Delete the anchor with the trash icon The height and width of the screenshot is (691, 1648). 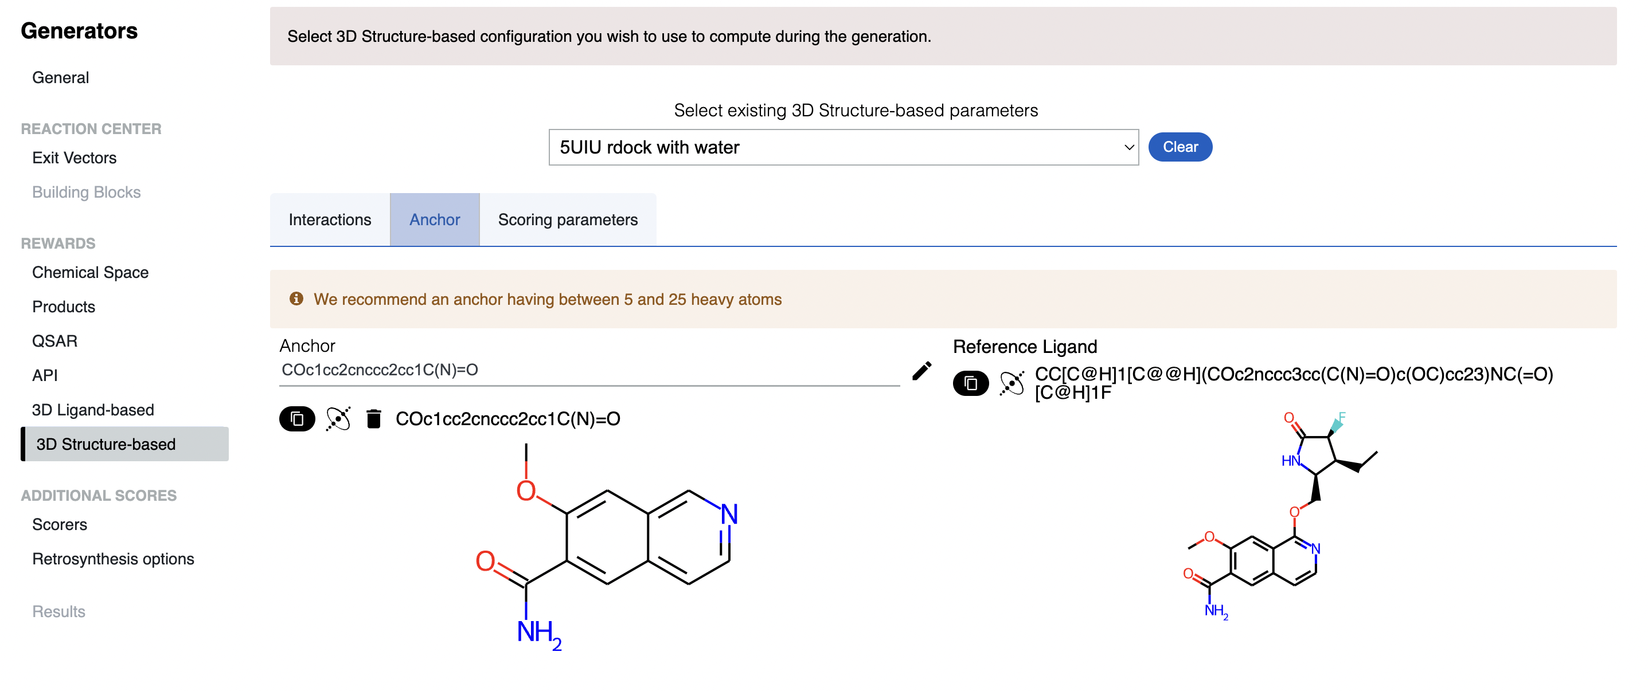click(x=374, y=419)
